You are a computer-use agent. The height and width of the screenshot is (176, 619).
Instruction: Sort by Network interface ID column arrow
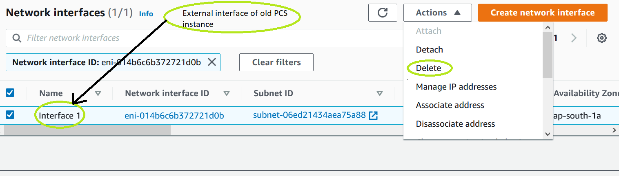pos(227,93)
